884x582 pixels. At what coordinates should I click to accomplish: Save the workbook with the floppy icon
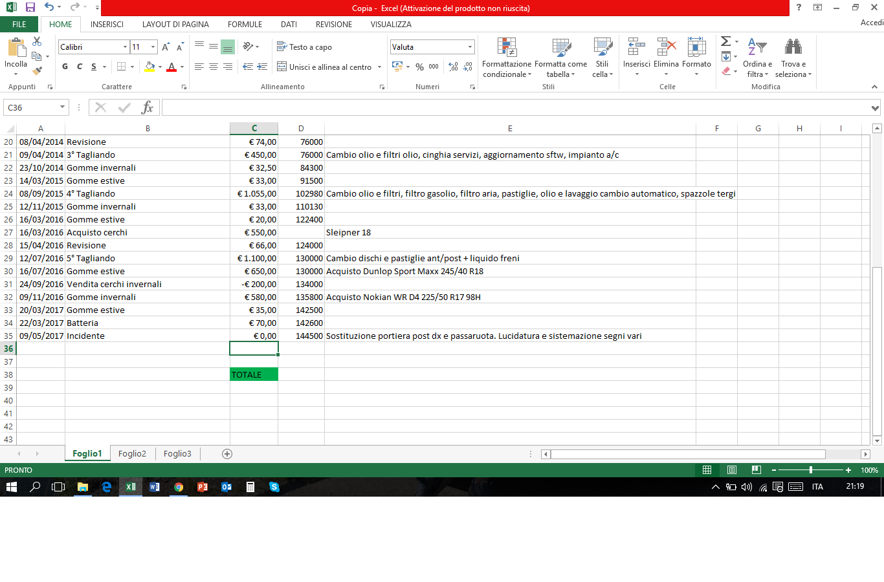point(30,8)
